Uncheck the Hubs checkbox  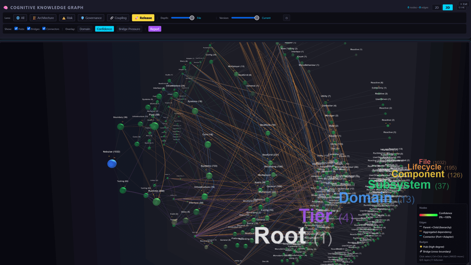pyautogui.click(x=16, y=29)
